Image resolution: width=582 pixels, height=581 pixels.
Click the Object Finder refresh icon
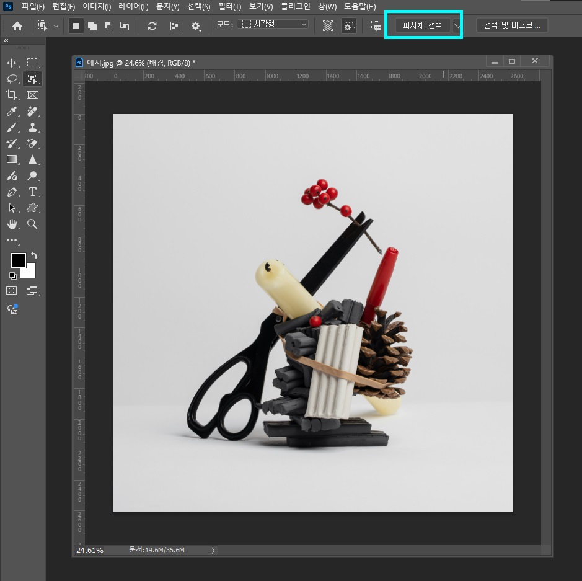152,26
